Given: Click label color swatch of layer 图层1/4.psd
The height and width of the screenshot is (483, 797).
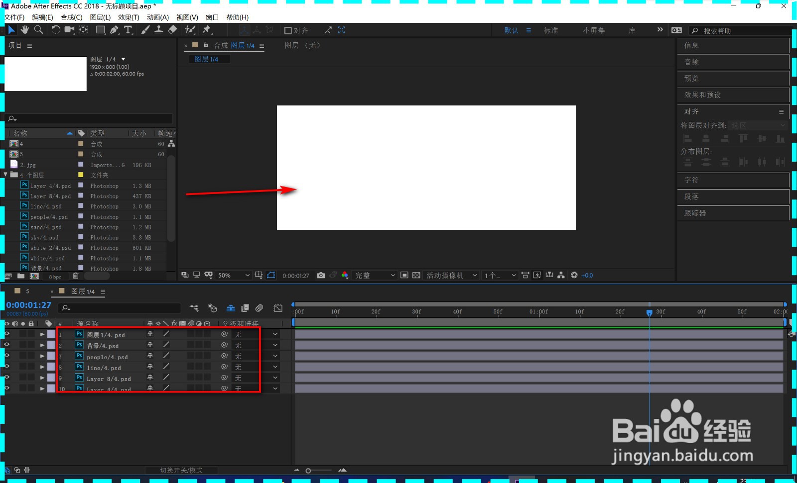Looking at the screenshot, I should [51, 334].
